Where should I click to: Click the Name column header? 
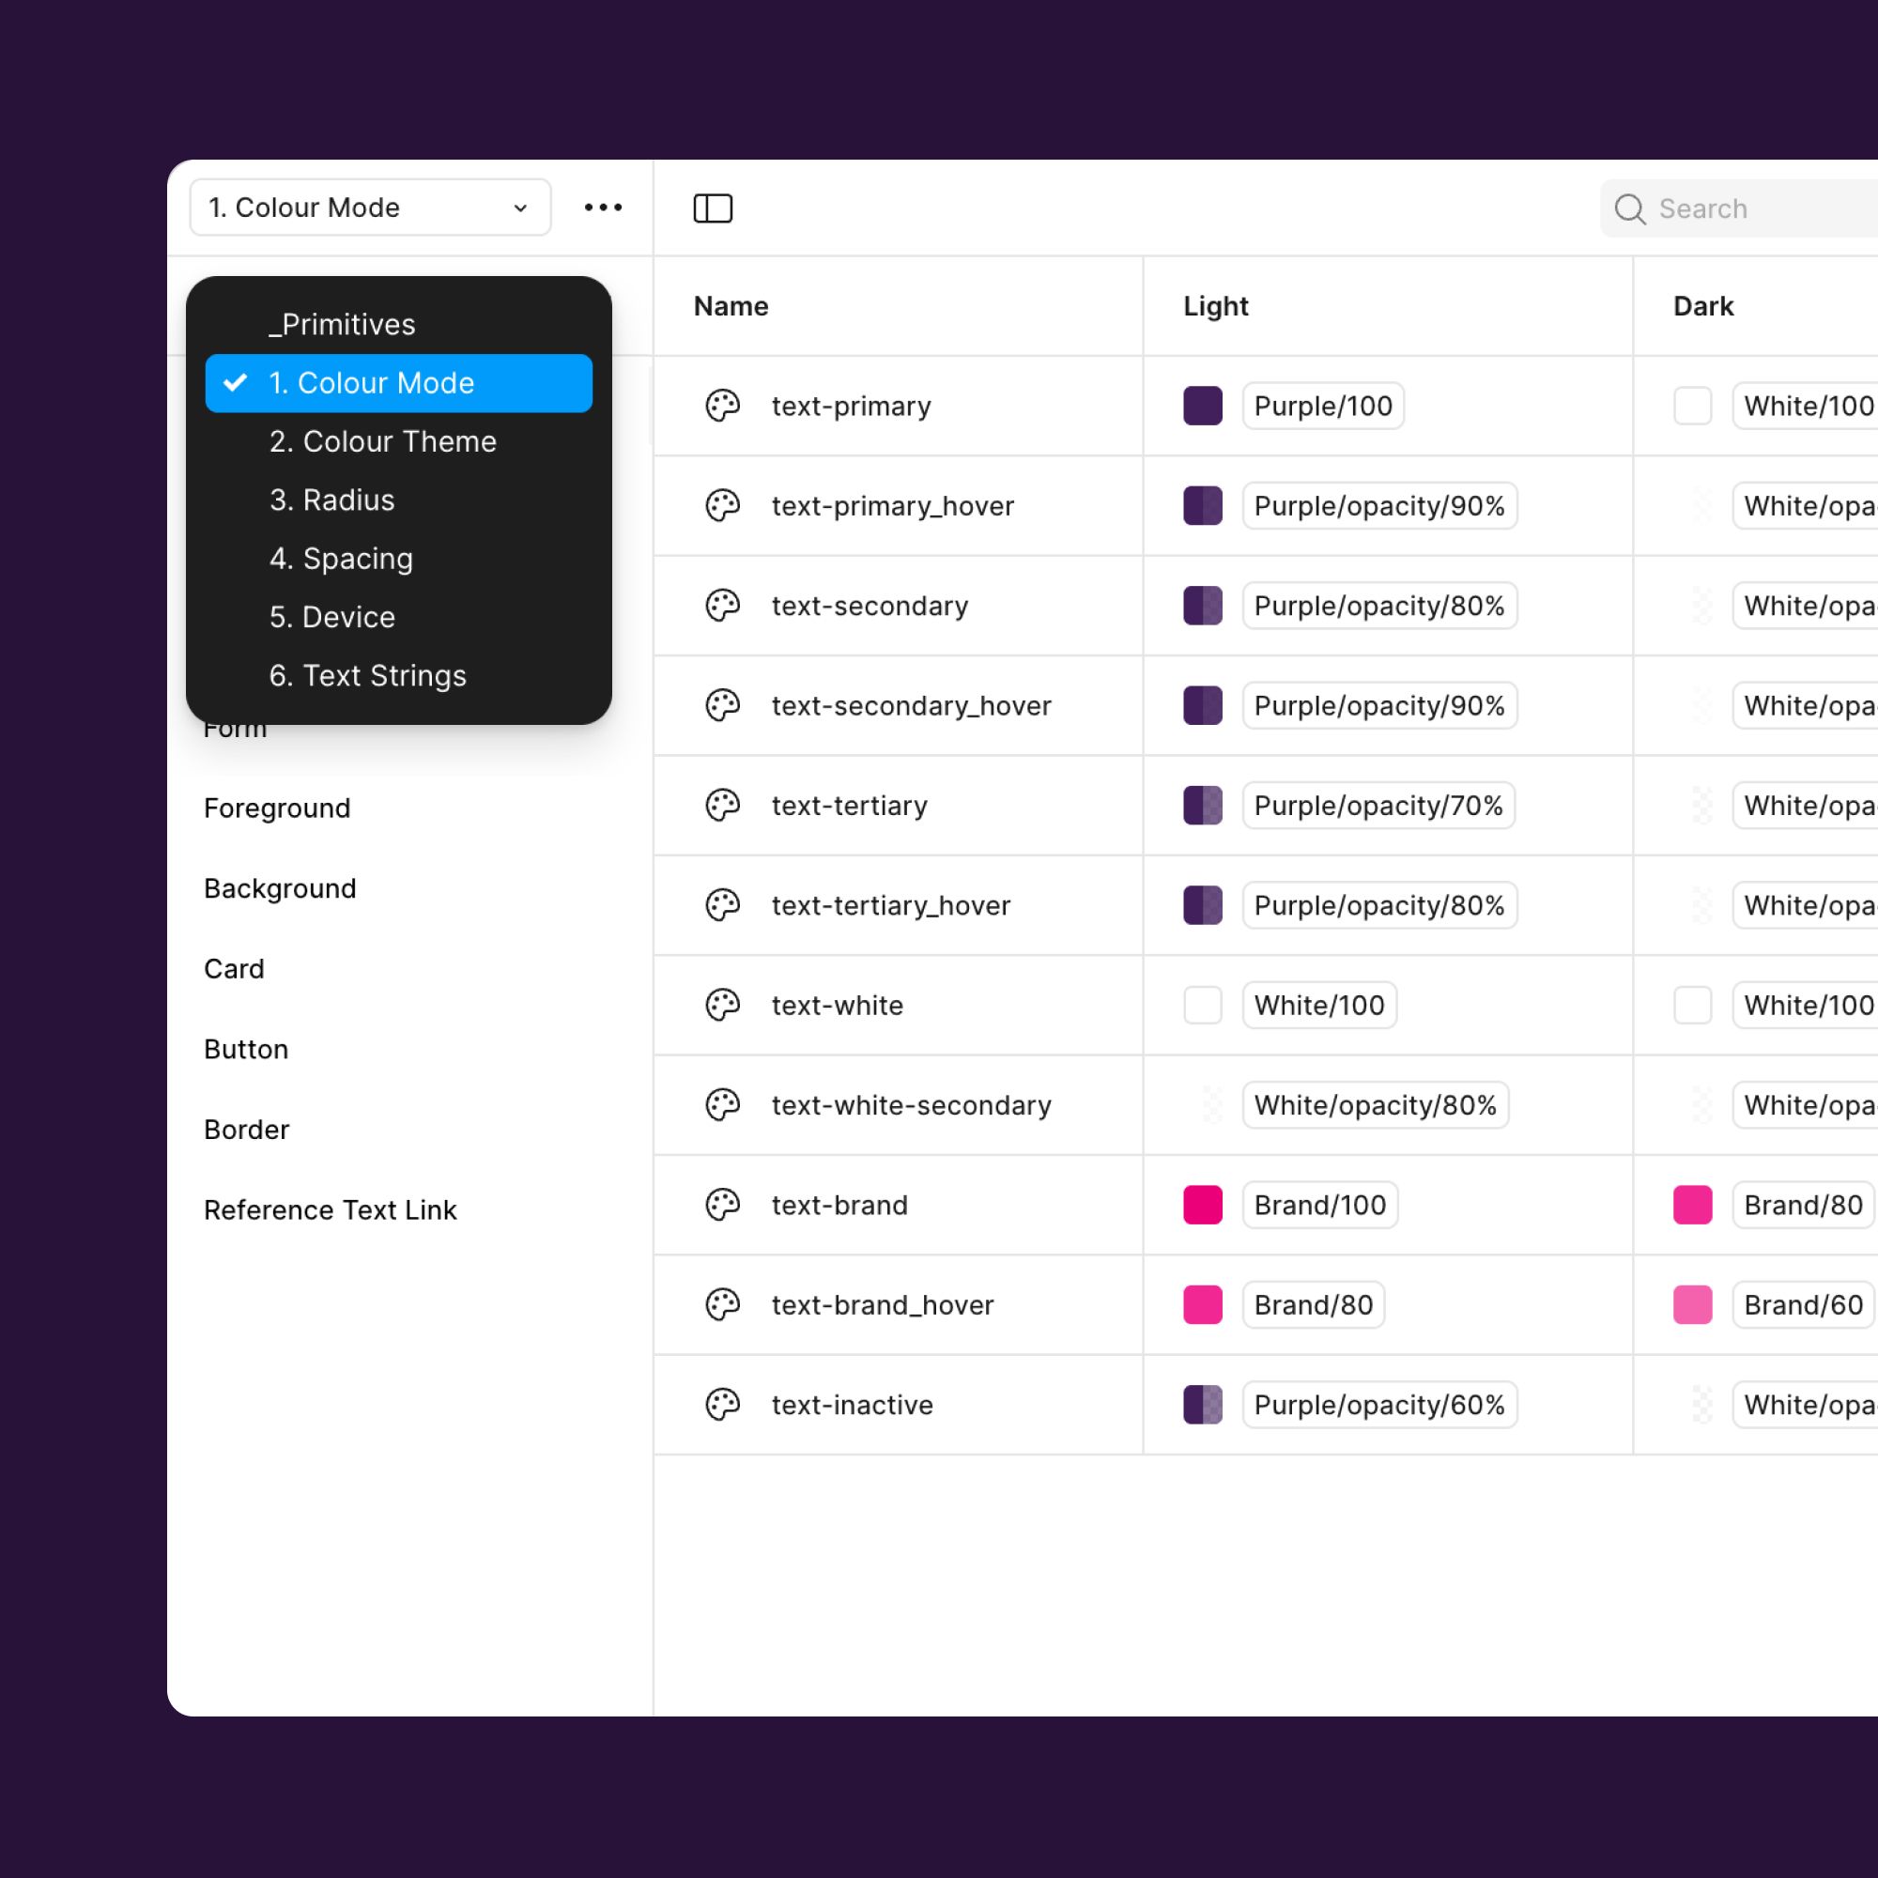click(x=731, y=306)
